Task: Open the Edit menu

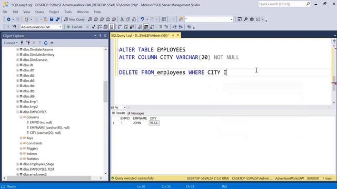Action: [x=15, y=12]
